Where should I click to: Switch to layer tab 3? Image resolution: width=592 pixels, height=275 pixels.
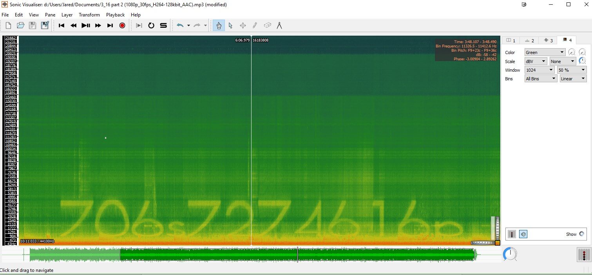(x=548, y=40)
